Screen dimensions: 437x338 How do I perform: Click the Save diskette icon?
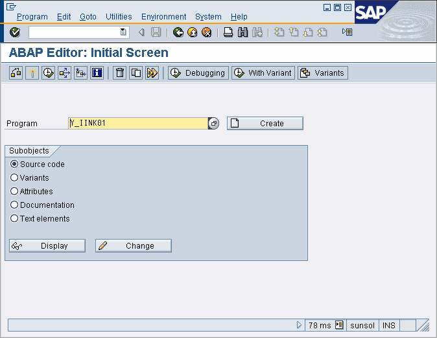click(156, 32)
